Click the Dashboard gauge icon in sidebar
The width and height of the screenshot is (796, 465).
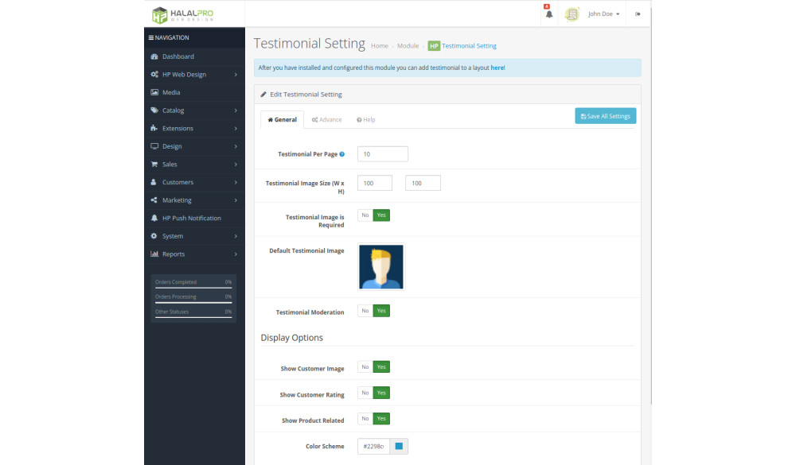(x=154, y=56)
